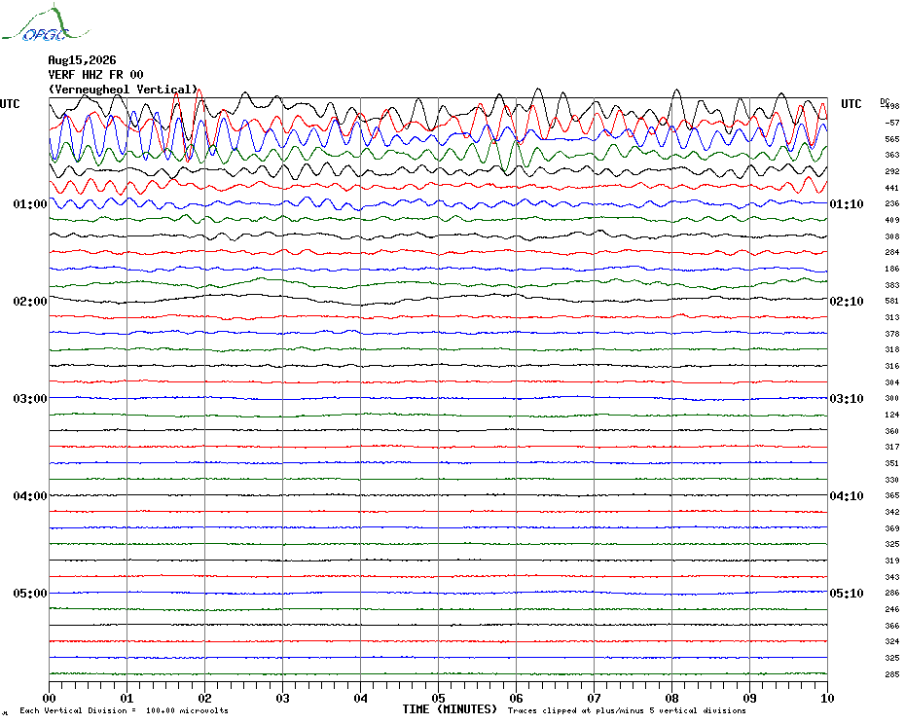
Task: Click the OFGC logo
Action: pos(46,24)
